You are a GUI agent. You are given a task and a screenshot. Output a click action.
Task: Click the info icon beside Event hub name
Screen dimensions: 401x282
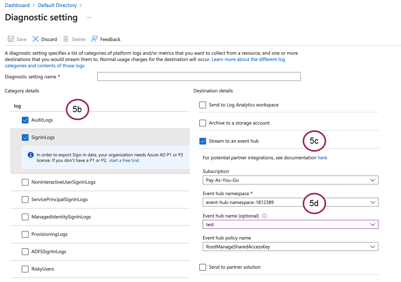pos(264,216)
